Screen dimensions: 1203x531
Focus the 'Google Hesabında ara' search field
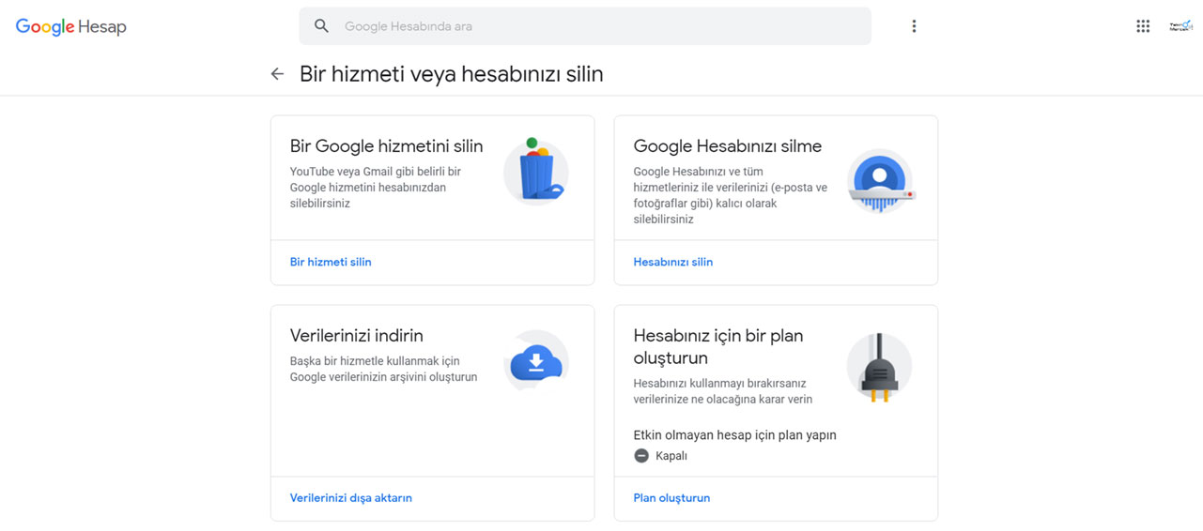point(585,26)
